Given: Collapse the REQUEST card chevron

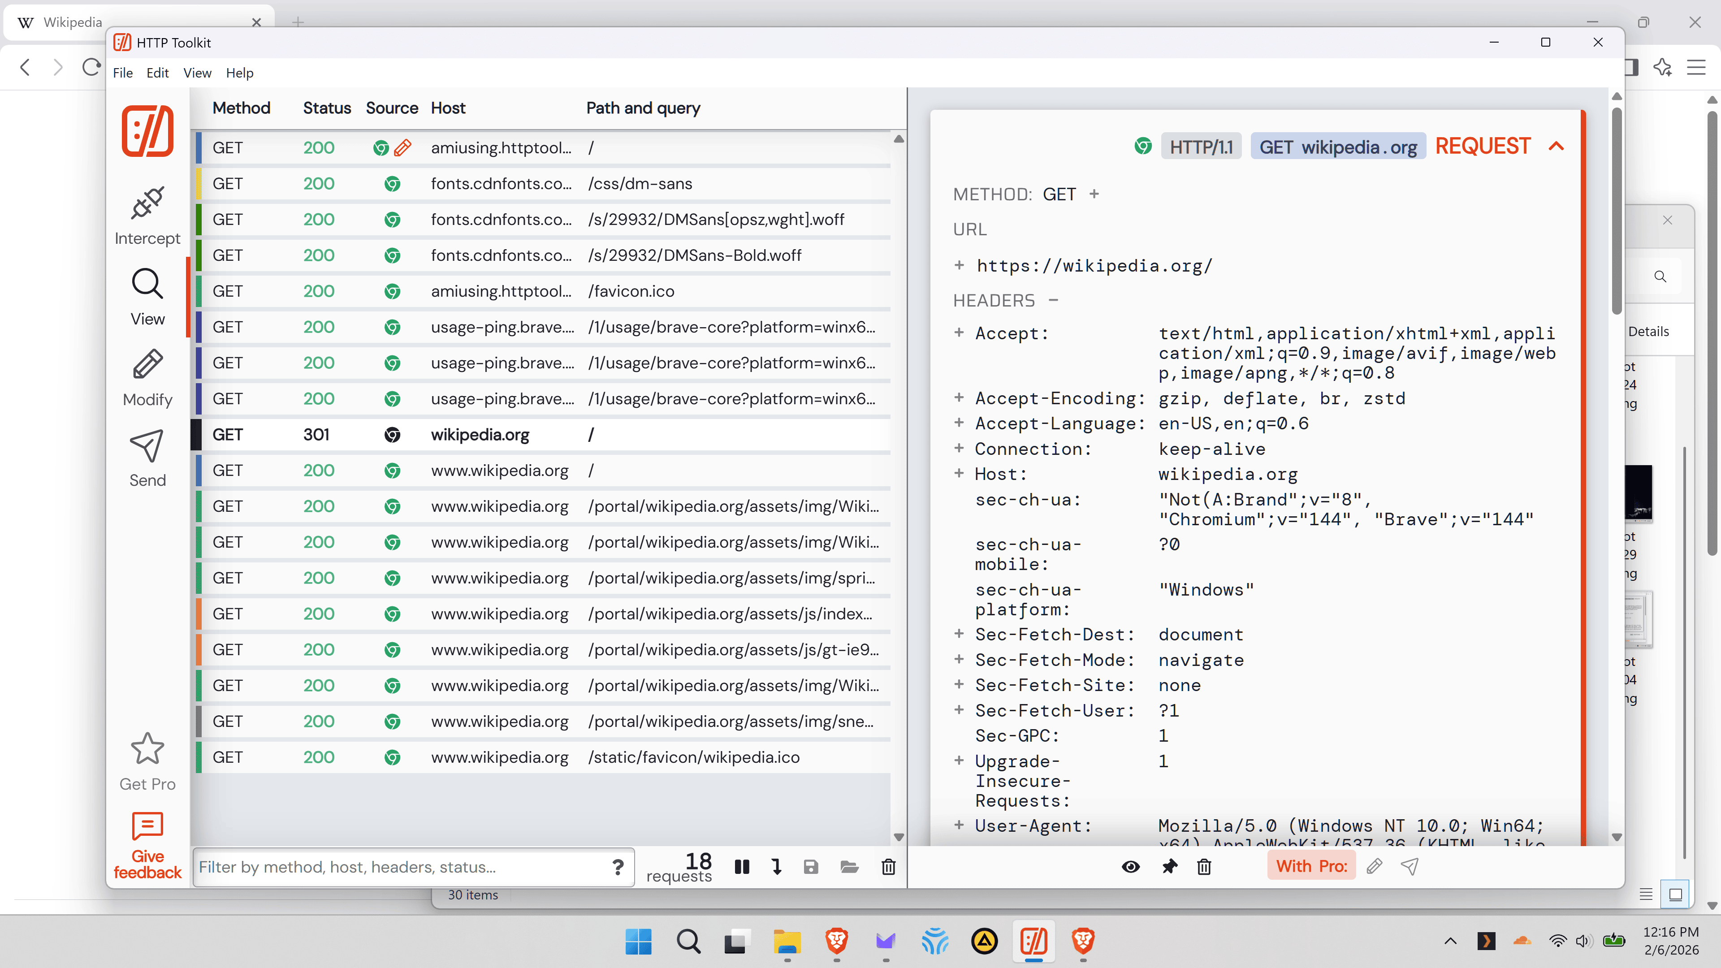Looking at the screenshot, I should point(1556,146).
